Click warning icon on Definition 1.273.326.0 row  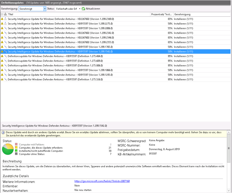coord(2,80)
